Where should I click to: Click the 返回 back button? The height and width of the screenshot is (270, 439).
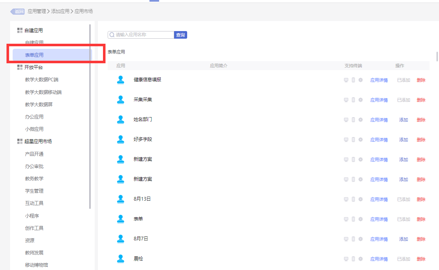tap(18, 12)
